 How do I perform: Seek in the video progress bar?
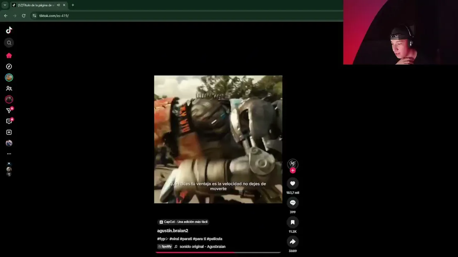pyautogui.click(x=218, y=252)
